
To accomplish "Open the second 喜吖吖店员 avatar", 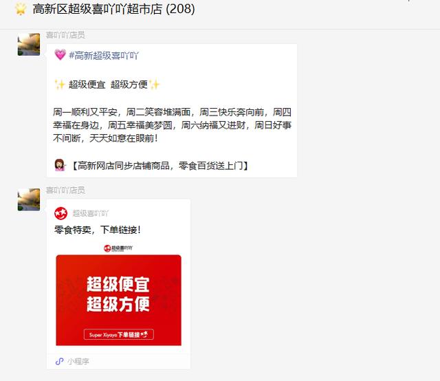I will 29,199.
